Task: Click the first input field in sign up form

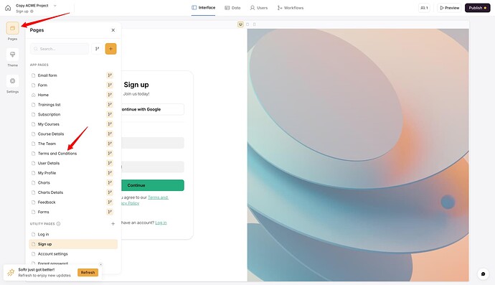Action: [153, 143]
